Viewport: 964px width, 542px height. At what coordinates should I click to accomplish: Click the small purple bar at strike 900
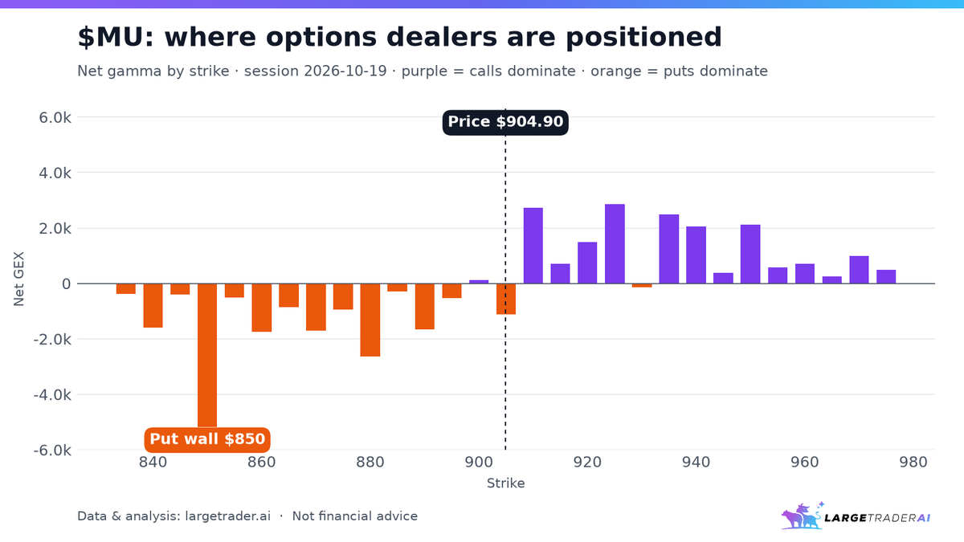coord(479,282)
